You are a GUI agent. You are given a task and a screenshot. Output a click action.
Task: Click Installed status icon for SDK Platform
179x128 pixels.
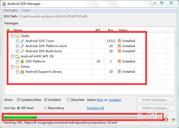(x=119, y=61)
